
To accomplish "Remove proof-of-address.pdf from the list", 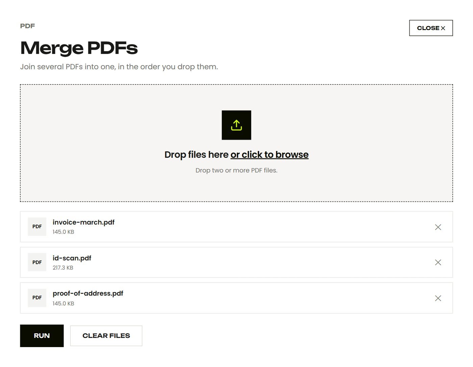I will 438,298.
